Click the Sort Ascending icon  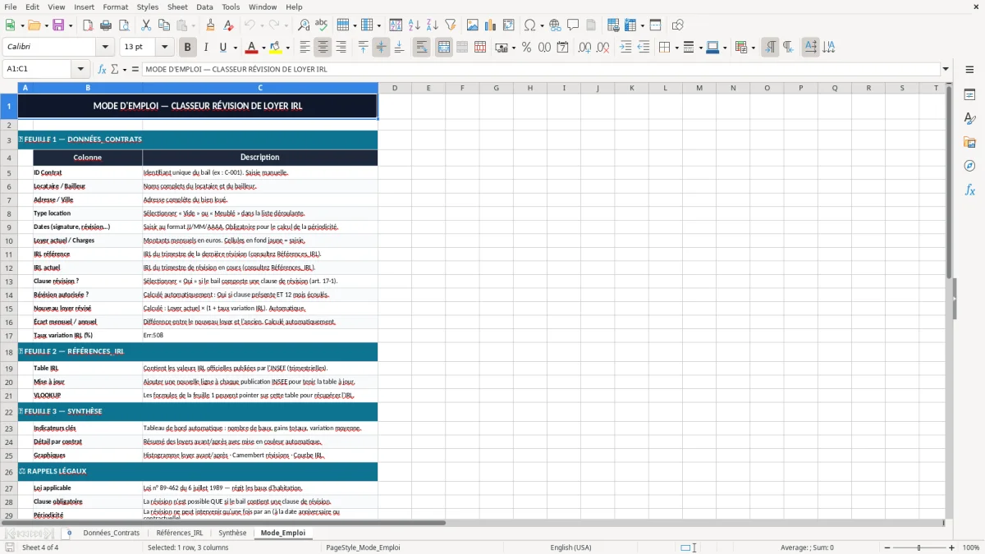click(414, 25)
